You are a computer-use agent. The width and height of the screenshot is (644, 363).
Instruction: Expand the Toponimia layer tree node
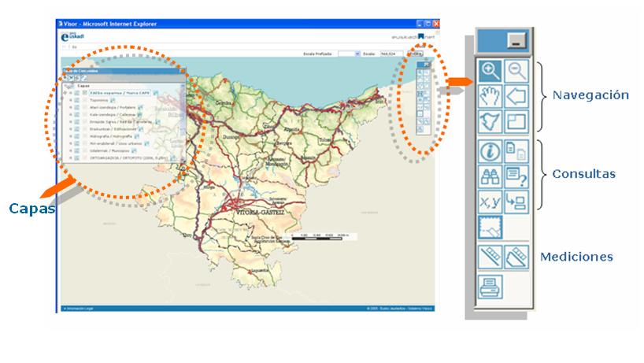point(70,101)
